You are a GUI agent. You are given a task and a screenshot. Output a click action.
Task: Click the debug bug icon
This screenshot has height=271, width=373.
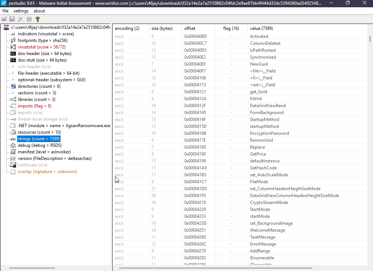(x=13, y=145)
